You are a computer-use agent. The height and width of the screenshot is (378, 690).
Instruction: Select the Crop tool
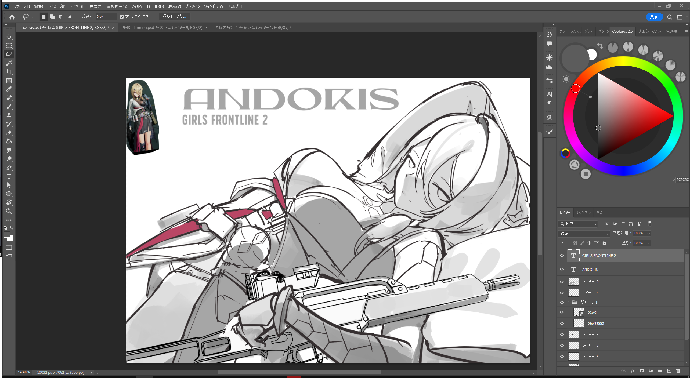[9, 72]
